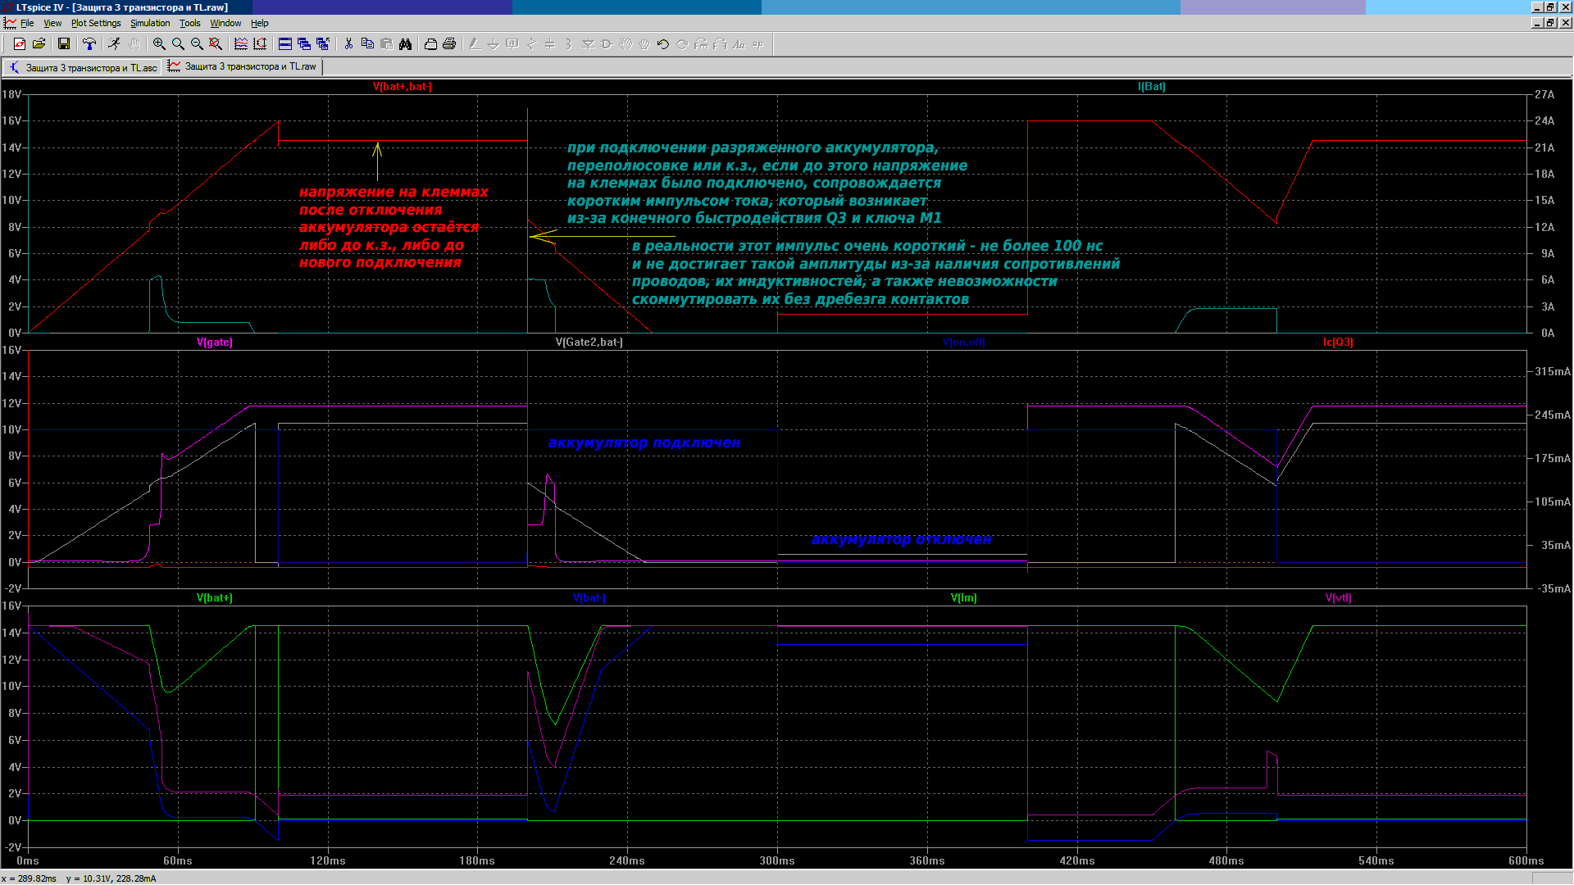Click the I[Bat] trace label
Screen dimensions: 1574x885
1151,86
